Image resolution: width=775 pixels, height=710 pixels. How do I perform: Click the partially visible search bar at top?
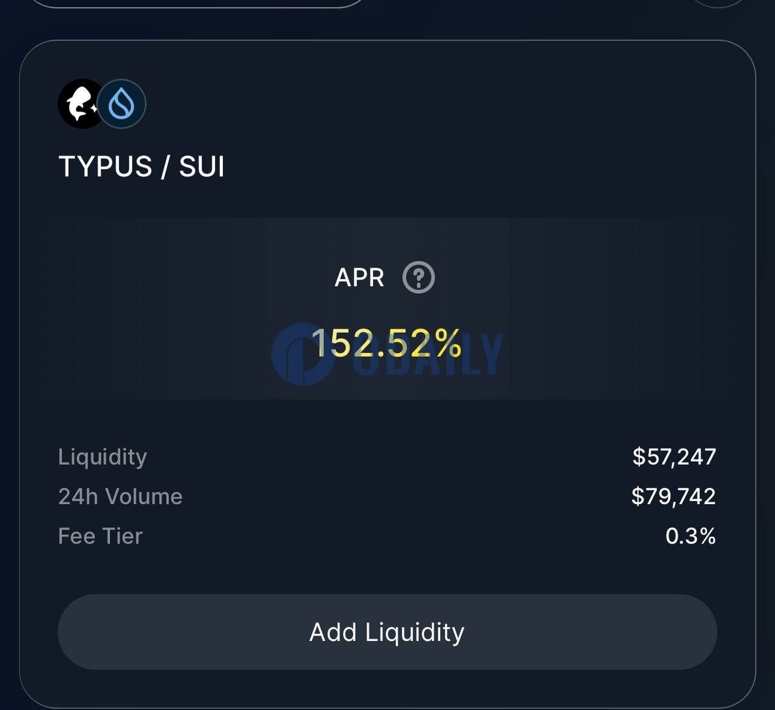pos(197,3)
